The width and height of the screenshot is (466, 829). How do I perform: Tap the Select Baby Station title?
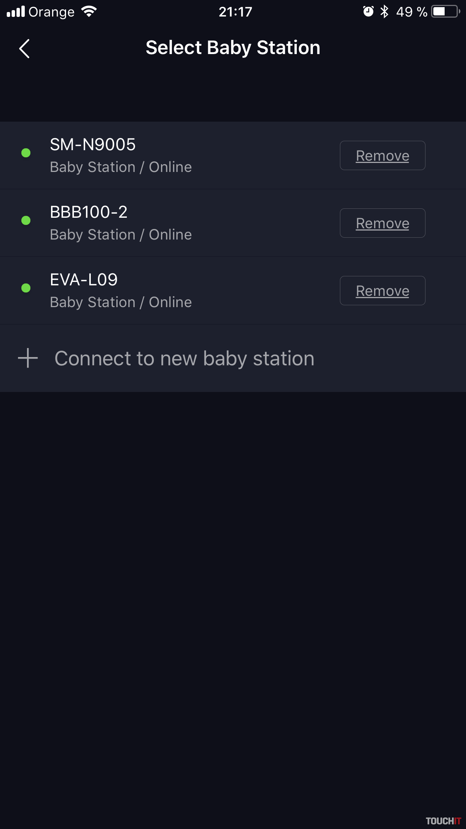coord(233,48)
